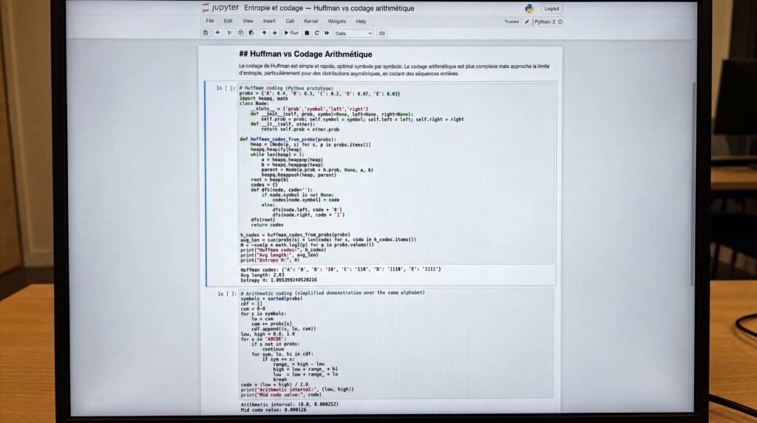Interrupt the kernel with the stop square

click(307, 33)
